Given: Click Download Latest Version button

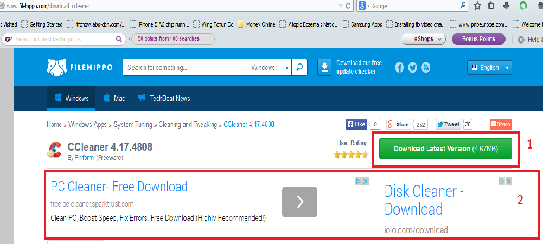Looking at the screenshot, I should pos(445,149).
